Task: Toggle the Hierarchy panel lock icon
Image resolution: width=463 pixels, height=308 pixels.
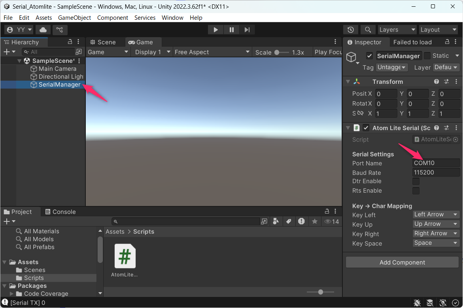Action: coord(70,42)
